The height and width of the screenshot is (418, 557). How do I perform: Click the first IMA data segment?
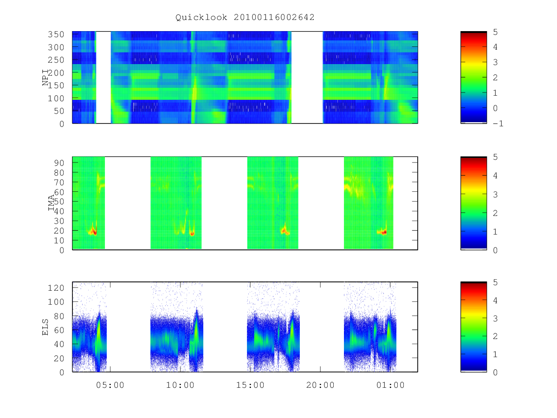(89, 203)
